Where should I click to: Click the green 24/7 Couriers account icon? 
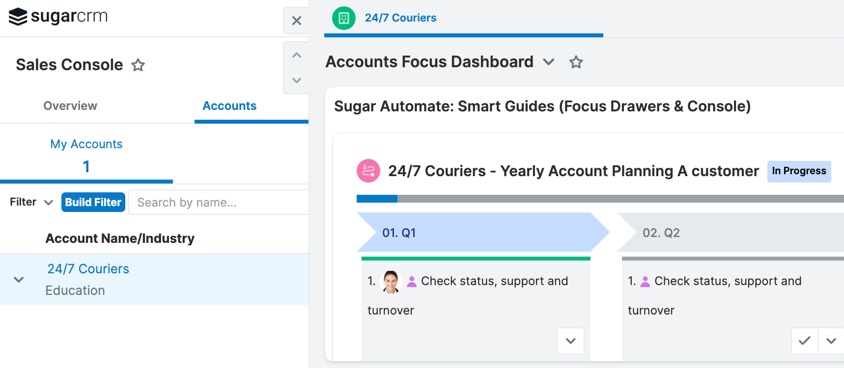pyautogui.click(x=344, y=18)
